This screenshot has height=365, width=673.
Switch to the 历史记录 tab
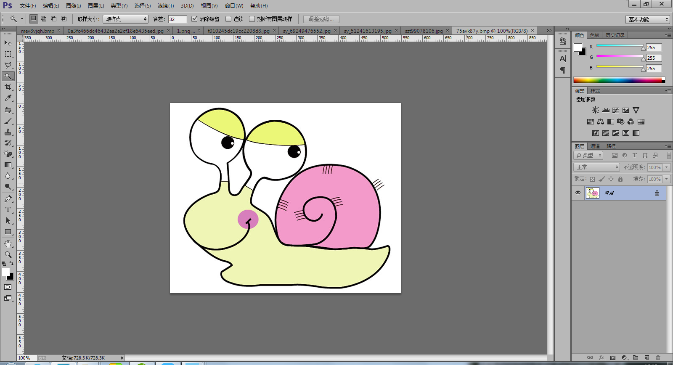pos(615,35)
